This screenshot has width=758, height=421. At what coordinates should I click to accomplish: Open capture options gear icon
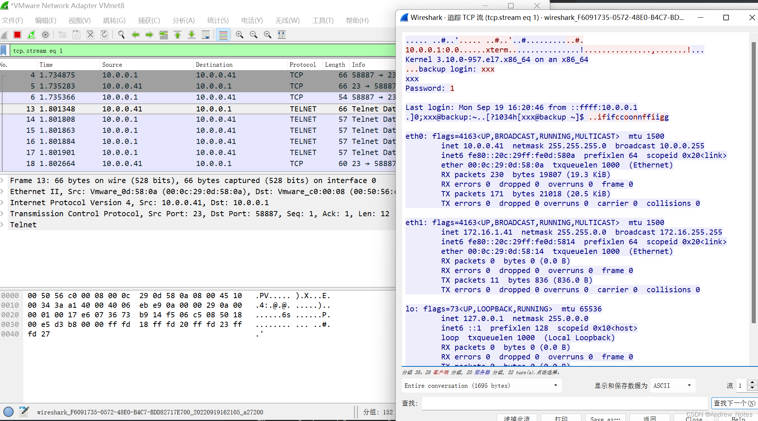(x=45, y=35)
